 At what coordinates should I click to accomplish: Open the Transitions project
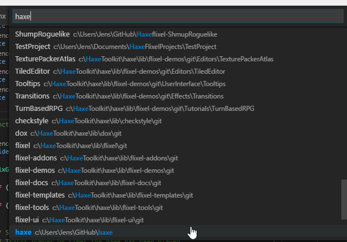click(x=178, y=96)
